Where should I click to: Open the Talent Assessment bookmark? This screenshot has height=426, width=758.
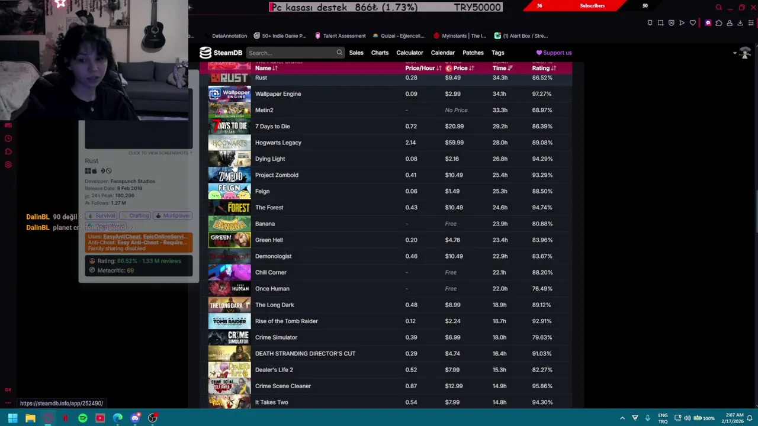pos(340,35)
